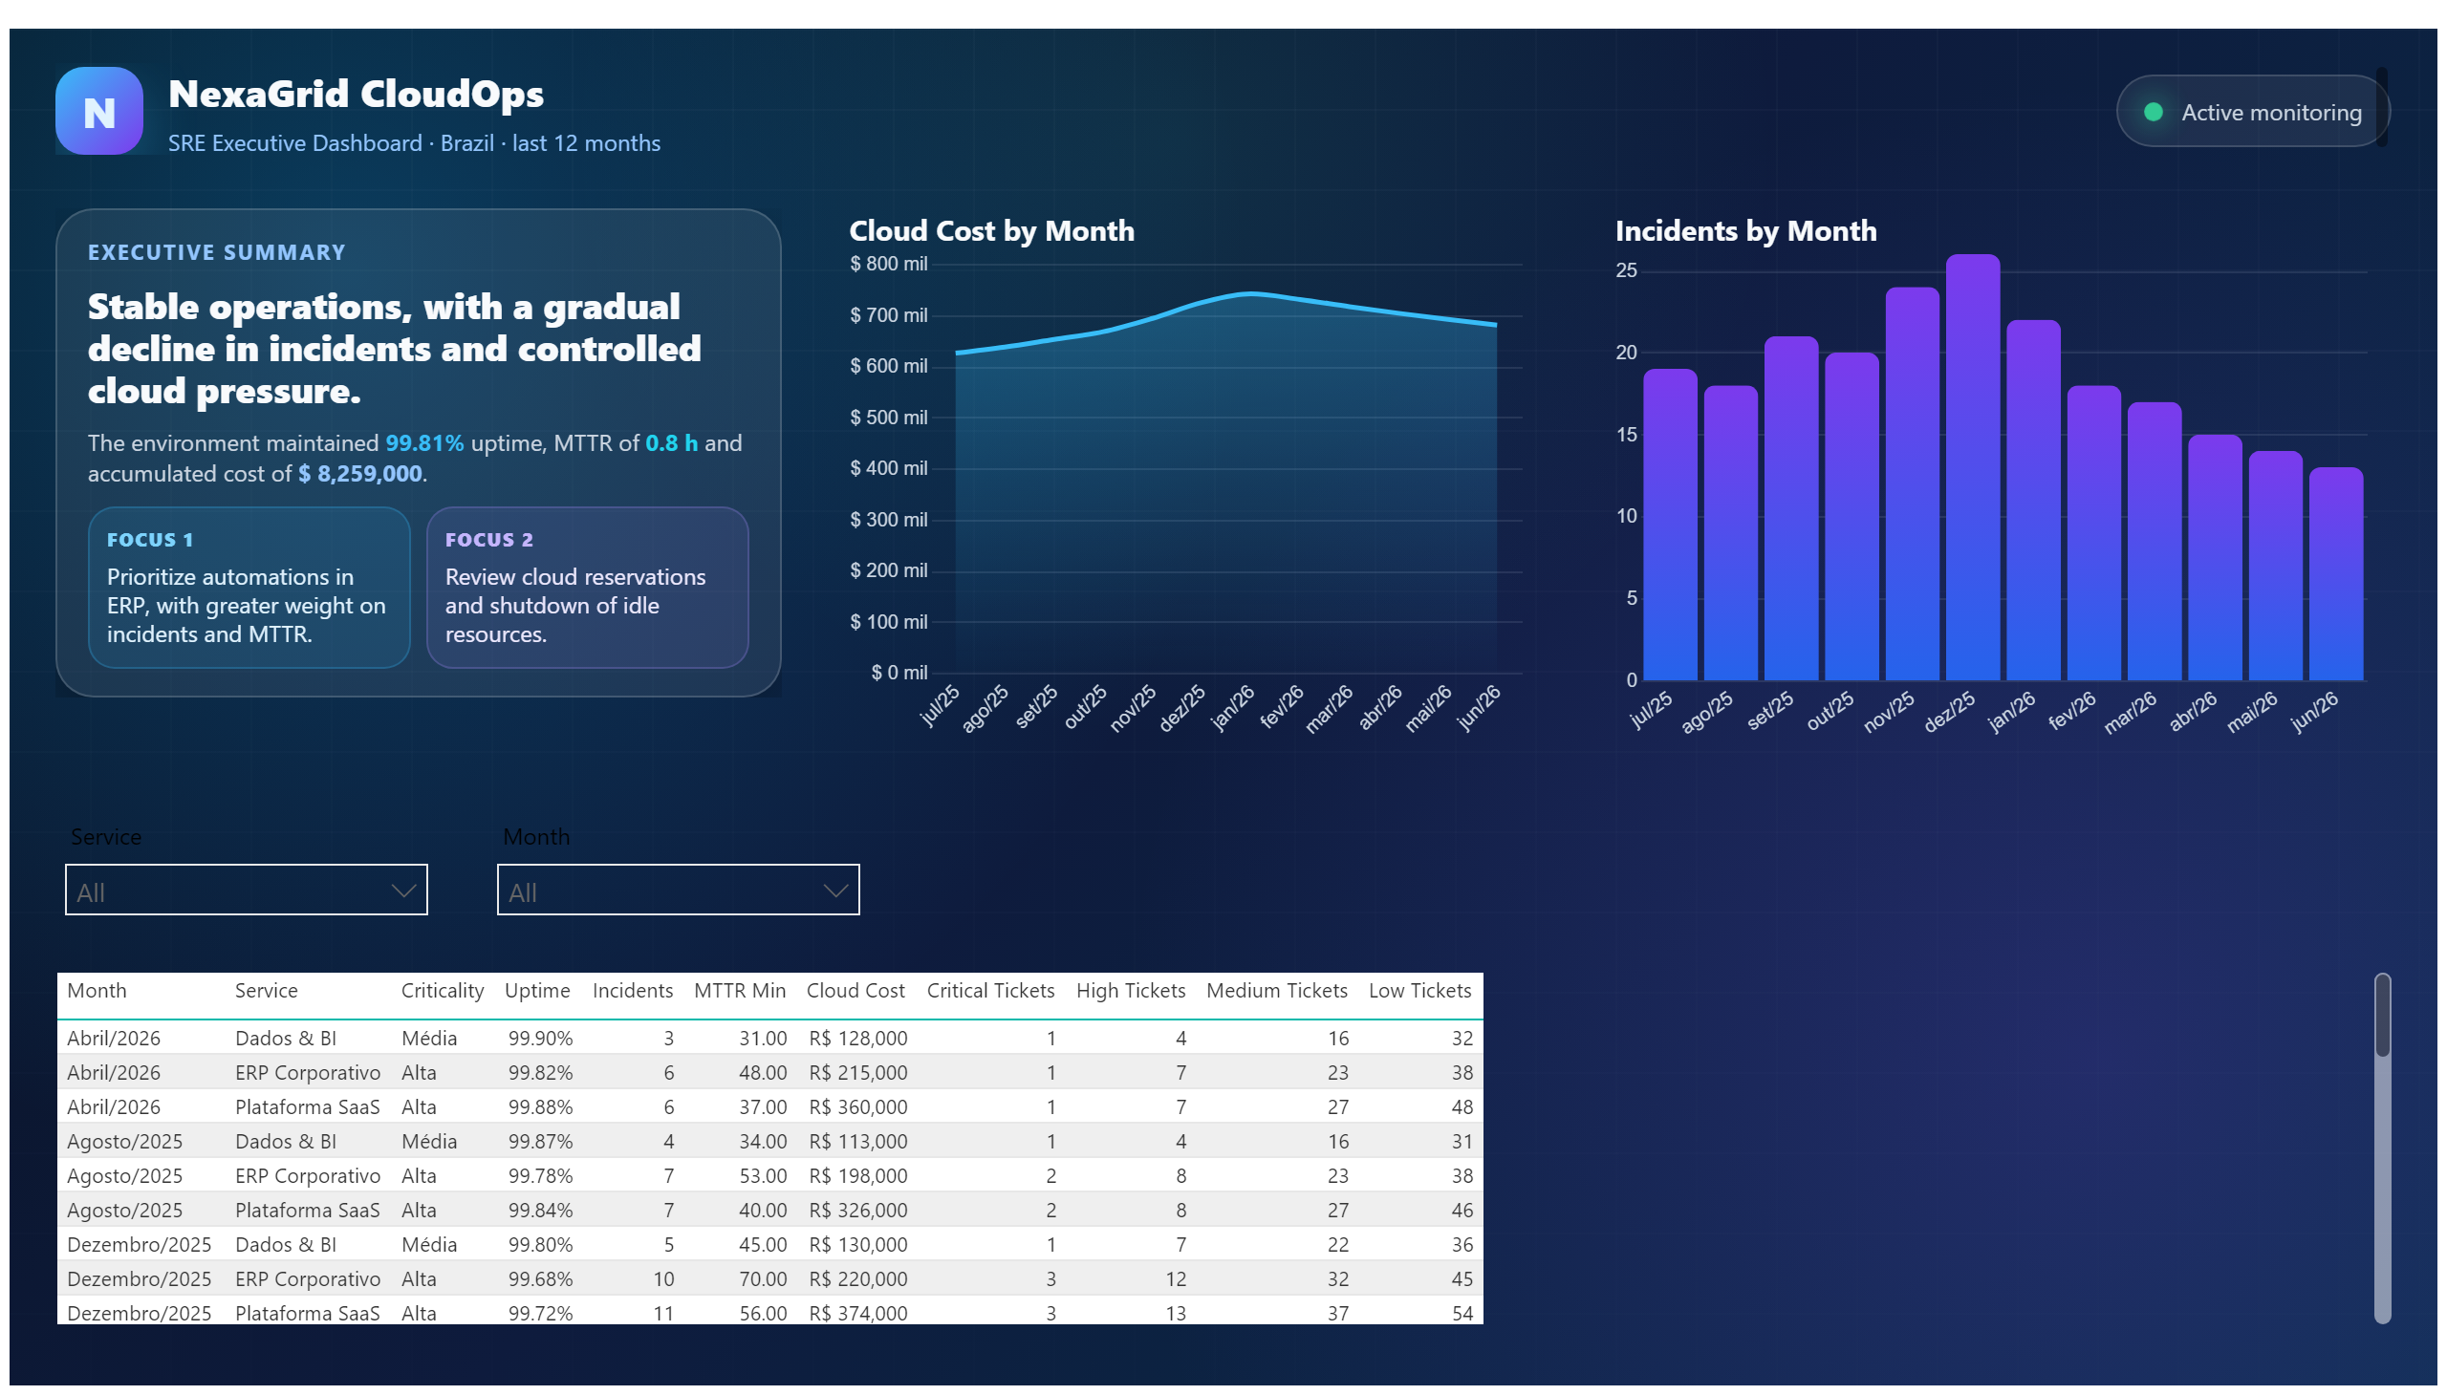
Task: Click the Month slicer label
Action: tap(536, 837)
